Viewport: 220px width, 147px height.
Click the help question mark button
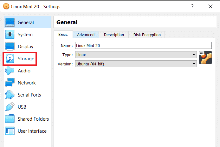click(x=192, y=6)
